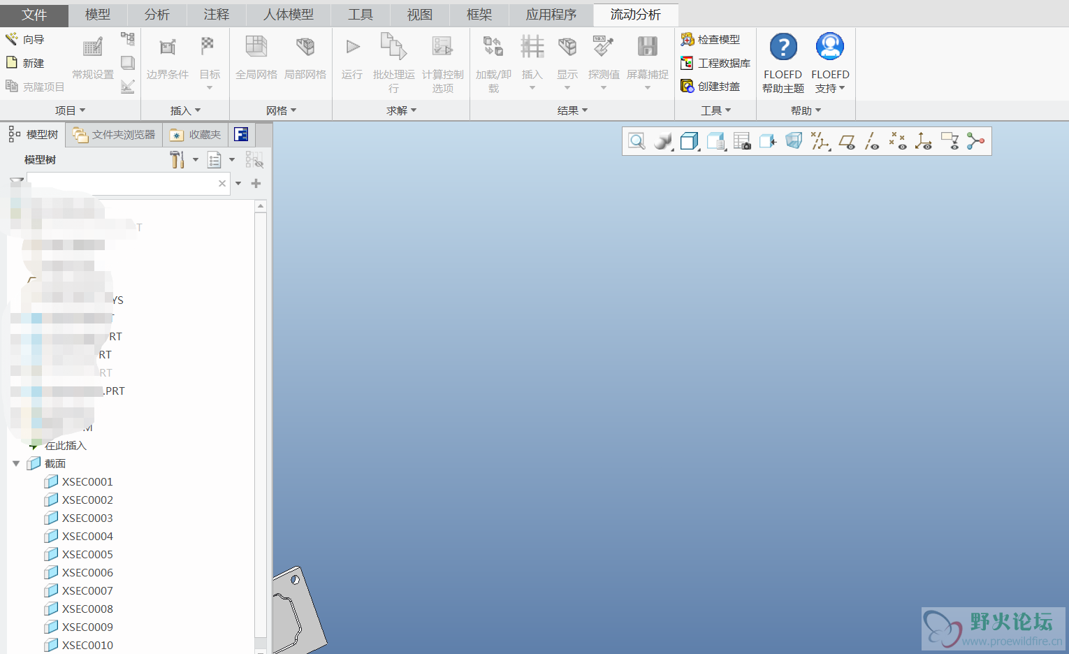The width and height of the screenshot is (1069, 654).
Task: Clear the model tree search box
Action: 222,184
